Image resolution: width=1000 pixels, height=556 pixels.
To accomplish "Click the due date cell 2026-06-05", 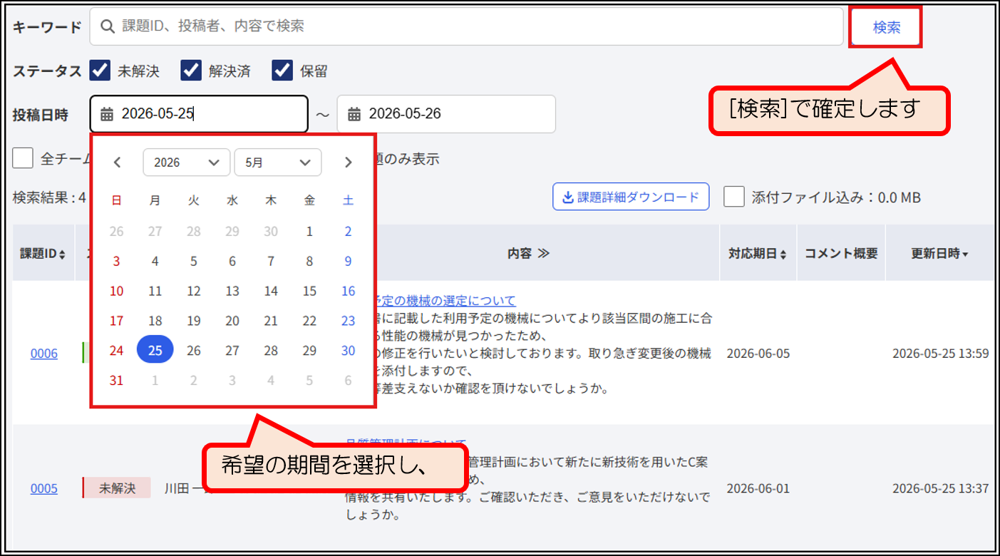I will point(758,354).
